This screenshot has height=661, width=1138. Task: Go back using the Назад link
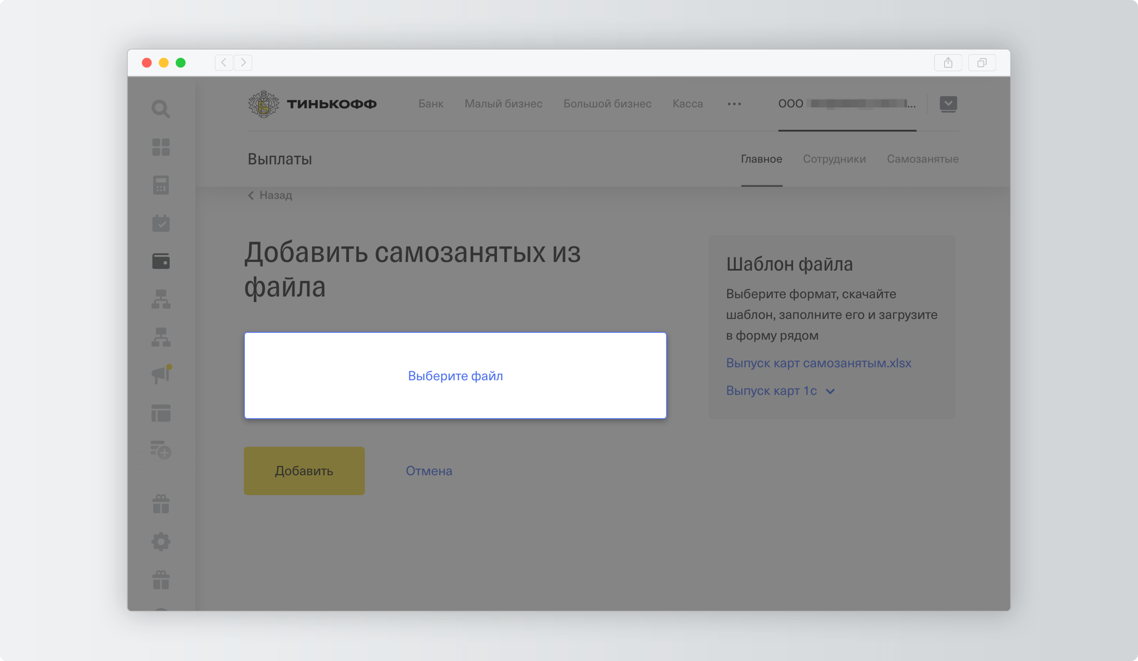coord(270,195)
